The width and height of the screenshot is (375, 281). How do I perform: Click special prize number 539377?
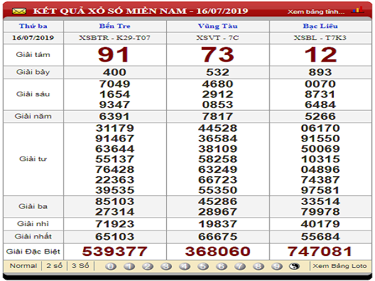114,252
